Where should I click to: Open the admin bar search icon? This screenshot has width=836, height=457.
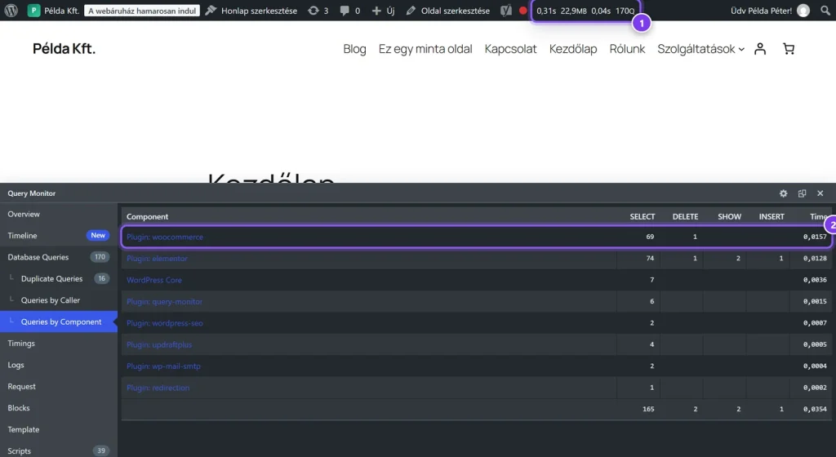point(825,11)
